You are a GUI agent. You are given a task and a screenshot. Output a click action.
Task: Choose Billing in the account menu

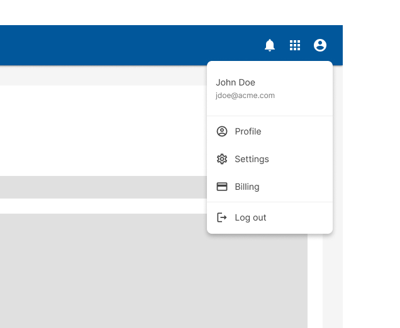(x=247, y=187)
